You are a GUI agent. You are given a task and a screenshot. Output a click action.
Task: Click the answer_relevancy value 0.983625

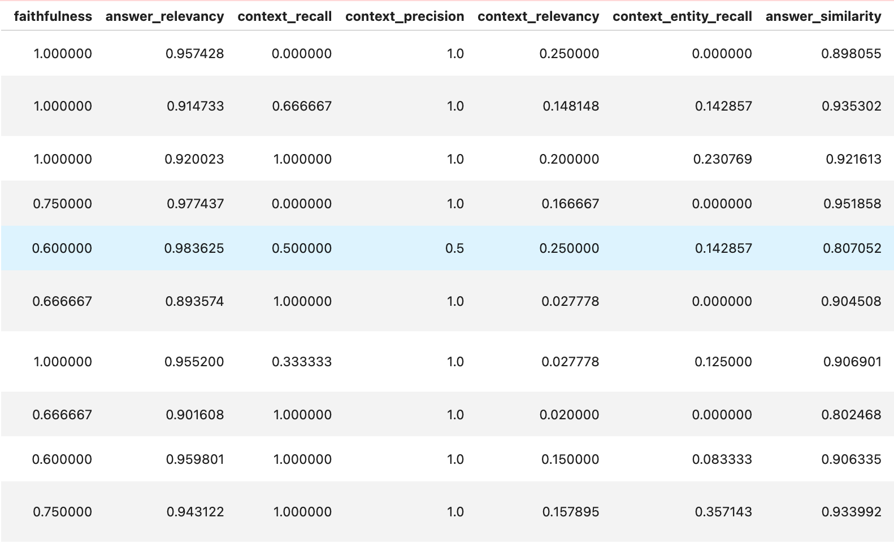coord(194,248)
